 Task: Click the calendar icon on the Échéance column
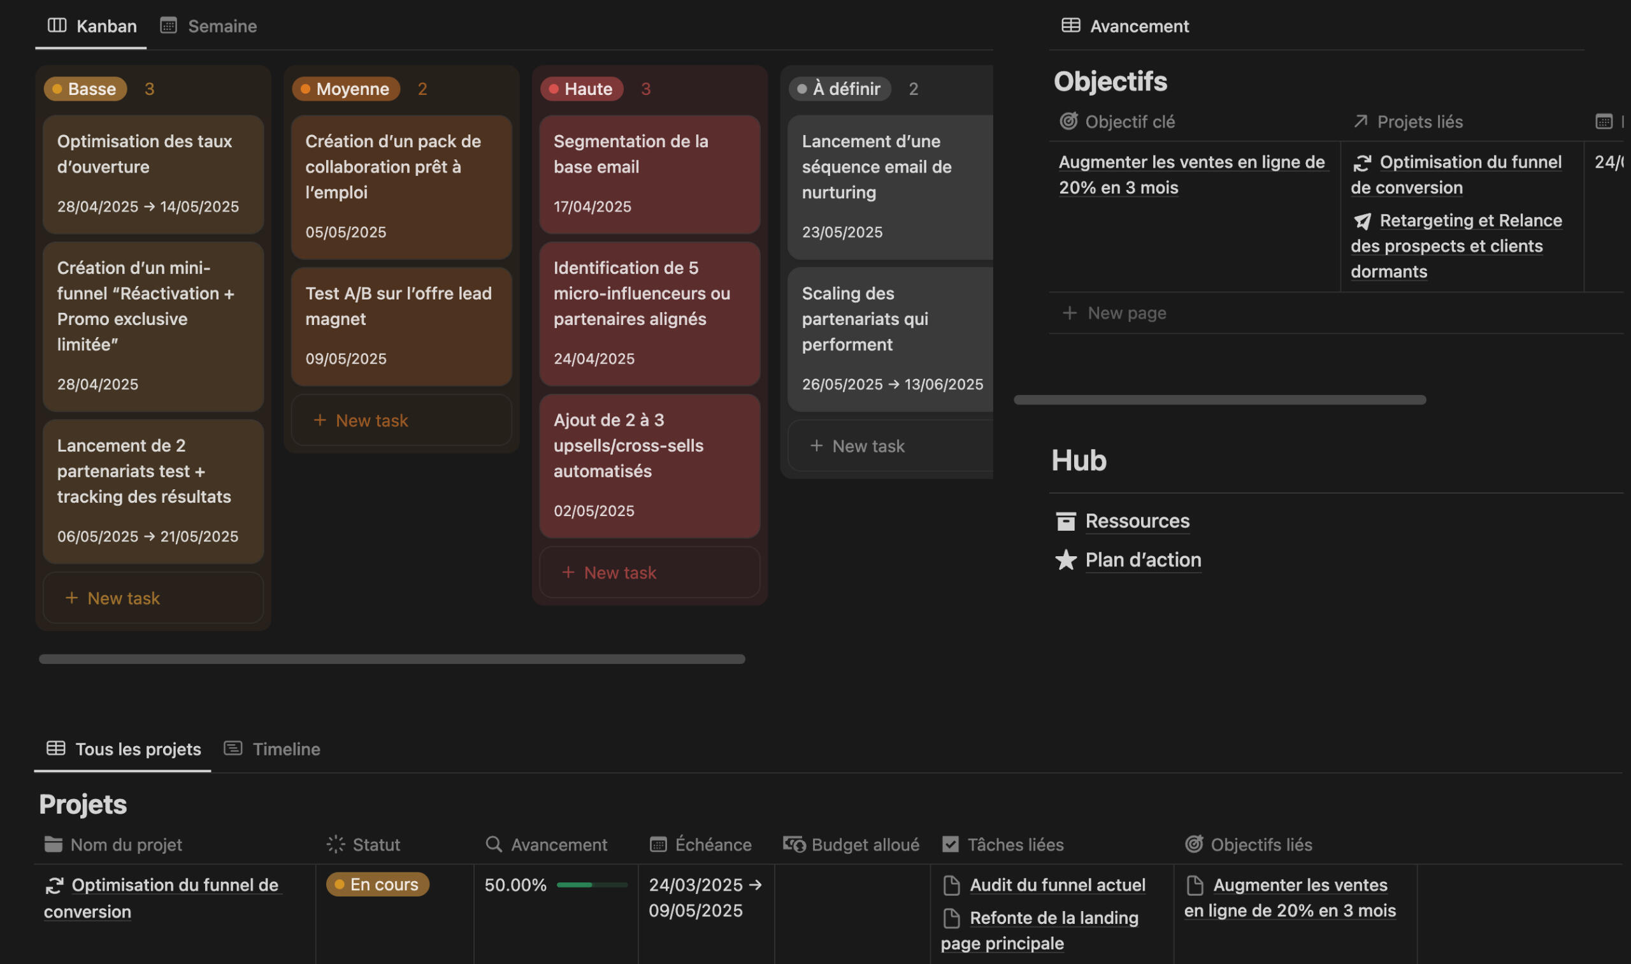tap(658, 844)
